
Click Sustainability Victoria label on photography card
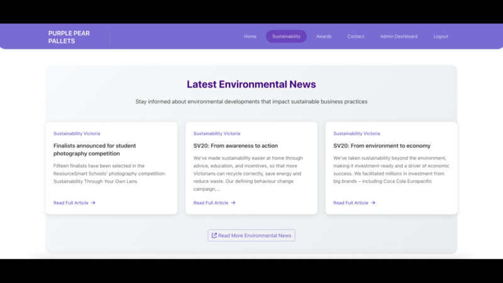[x=77, y=133]
